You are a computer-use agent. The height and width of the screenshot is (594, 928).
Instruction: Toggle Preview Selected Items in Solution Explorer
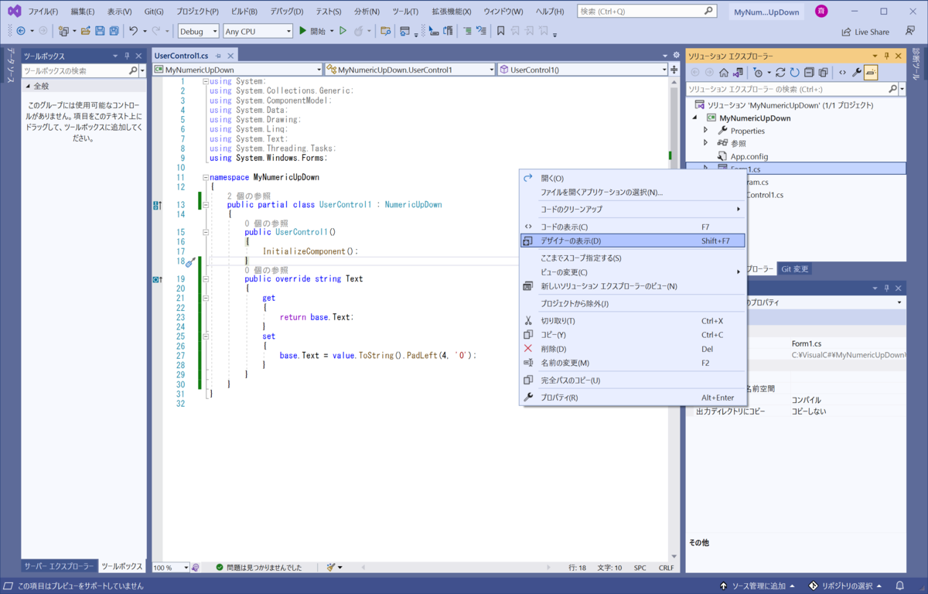(x=872, y=73)
